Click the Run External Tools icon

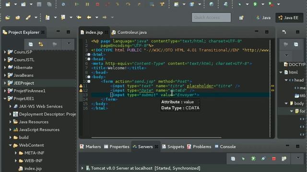tap(271, 4)
